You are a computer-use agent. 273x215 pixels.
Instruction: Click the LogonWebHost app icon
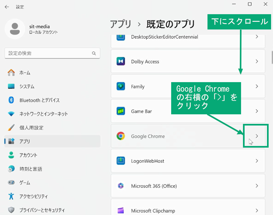point(121,161)
